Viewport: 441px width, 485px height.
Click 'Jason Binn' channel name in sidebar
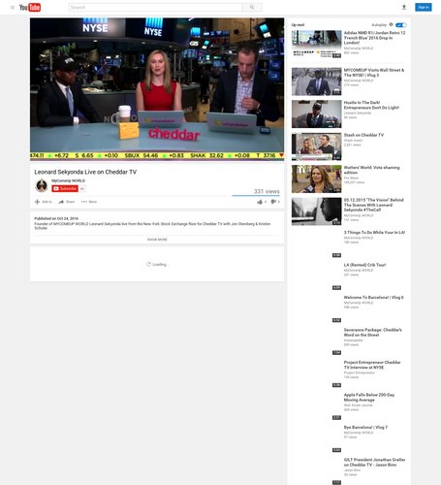tap(352, 470)
